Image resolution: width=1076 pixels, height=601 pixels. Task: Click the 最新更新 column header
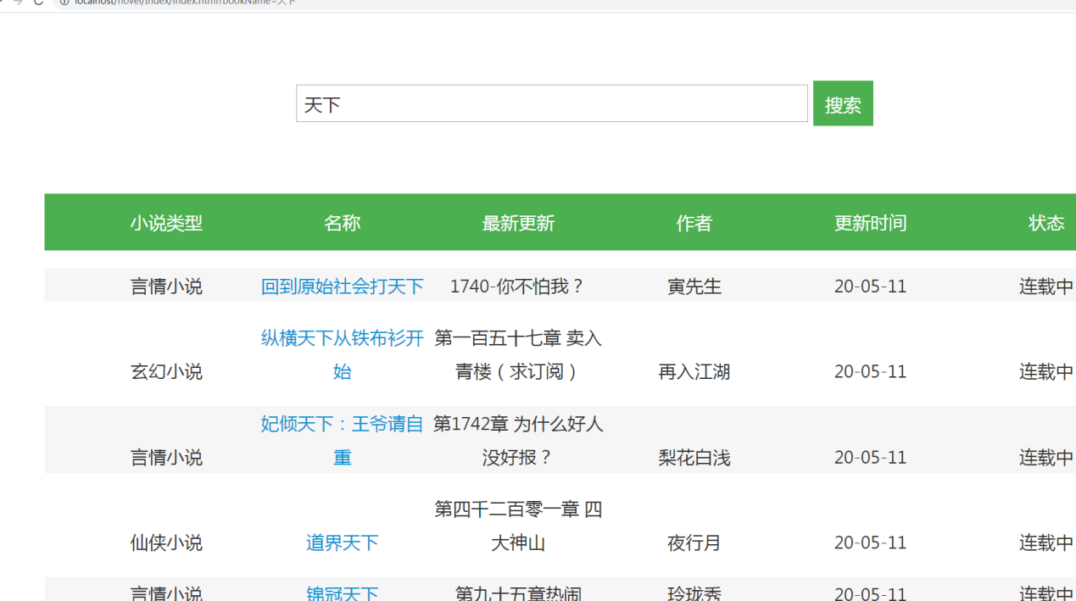click(518, 223)
